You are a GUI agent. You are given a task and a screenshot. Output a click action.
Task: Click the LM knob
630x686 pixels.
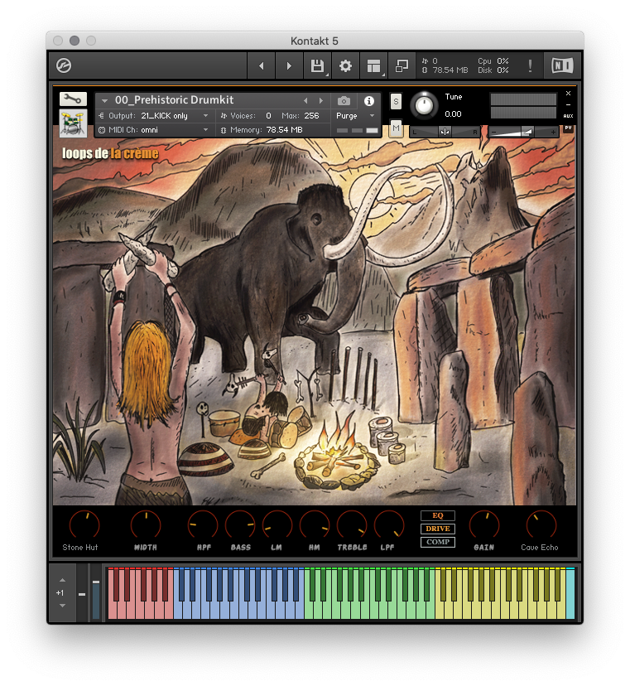[277, 524]
